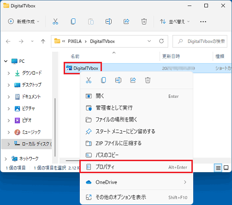Expand the ネットワーク tree node
The image size is (232, 205).
(x=6, y=159)
